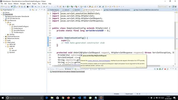178x100 pixels.
Task: Click the Windows search box
Action: 24,98
